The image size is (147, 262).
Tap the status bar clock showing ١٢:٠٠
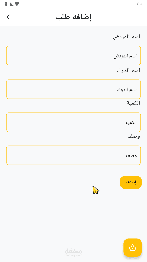point(139,4)
